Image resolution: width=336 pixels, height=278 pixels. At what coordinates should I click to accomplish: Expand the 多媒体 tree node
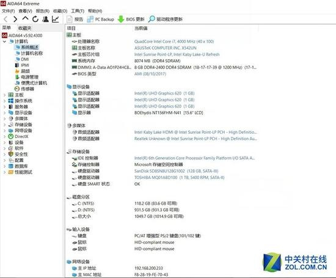pyautogui.click(x=4, y=119)
